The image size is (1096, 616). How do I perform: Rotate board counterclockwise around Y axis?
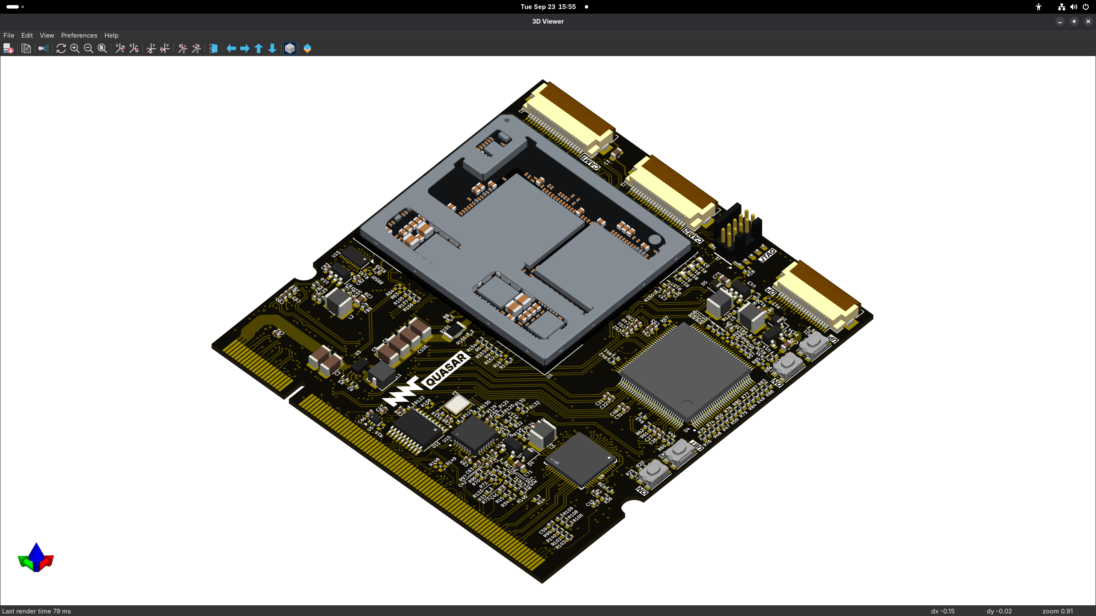165,48
